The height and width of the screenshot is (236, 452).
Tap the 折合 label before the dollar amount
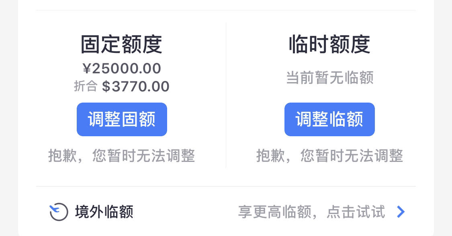[x=86, y=86]
